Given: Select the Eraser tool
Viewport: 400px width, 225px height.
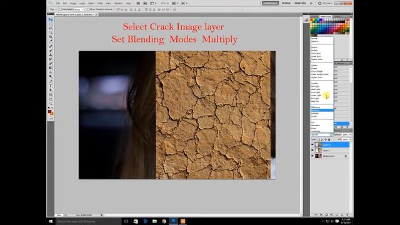Looking at the screenshot, I should coord(51,64).
